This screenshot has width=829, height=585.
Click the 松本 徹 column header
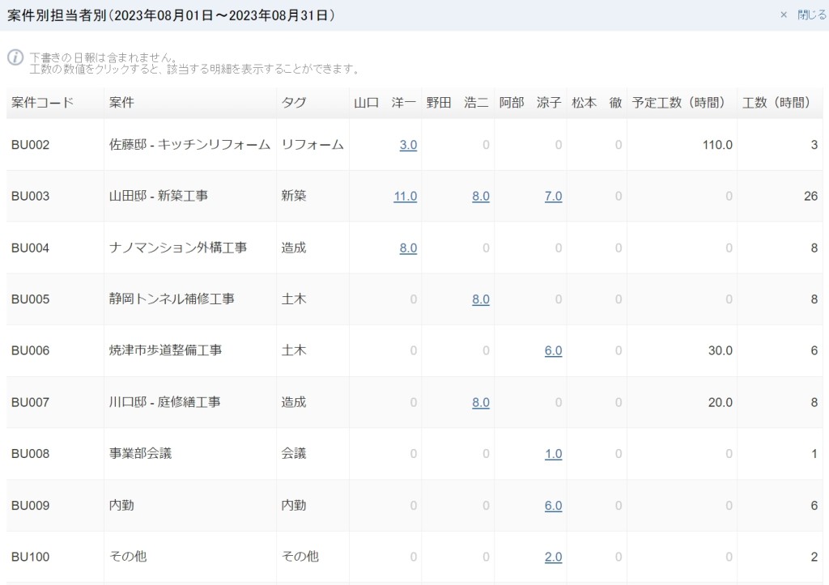(597, 103)
